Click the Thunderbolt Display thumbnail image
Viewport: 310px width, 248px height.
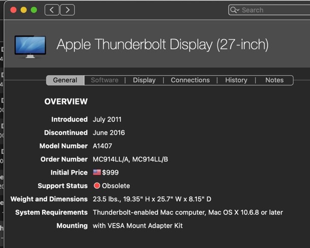(30, 47)
